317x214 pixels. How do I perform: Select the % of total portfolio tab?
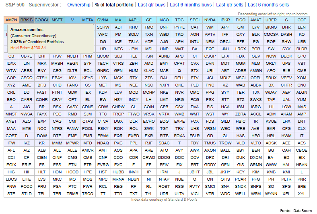pos(114,5)
